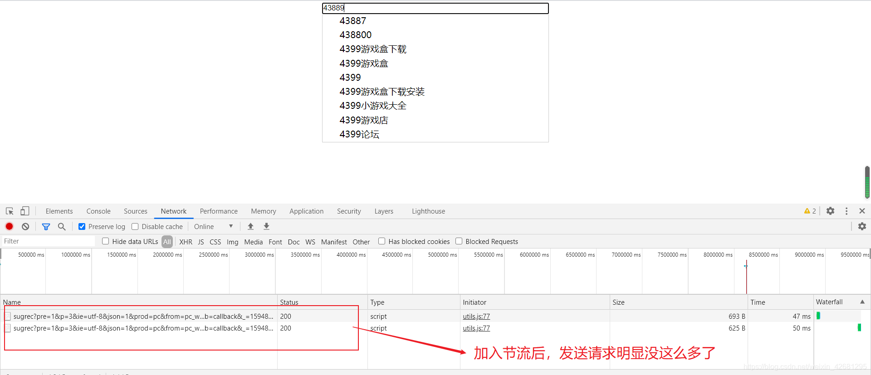This screenshot has height=375, width=871.
Task: Click the network Filter text field
Action: click(48, 241)
